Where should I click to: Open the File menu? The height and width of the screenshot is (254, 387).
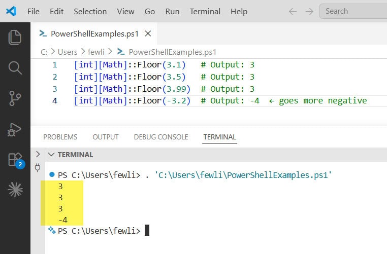point(34,11)
